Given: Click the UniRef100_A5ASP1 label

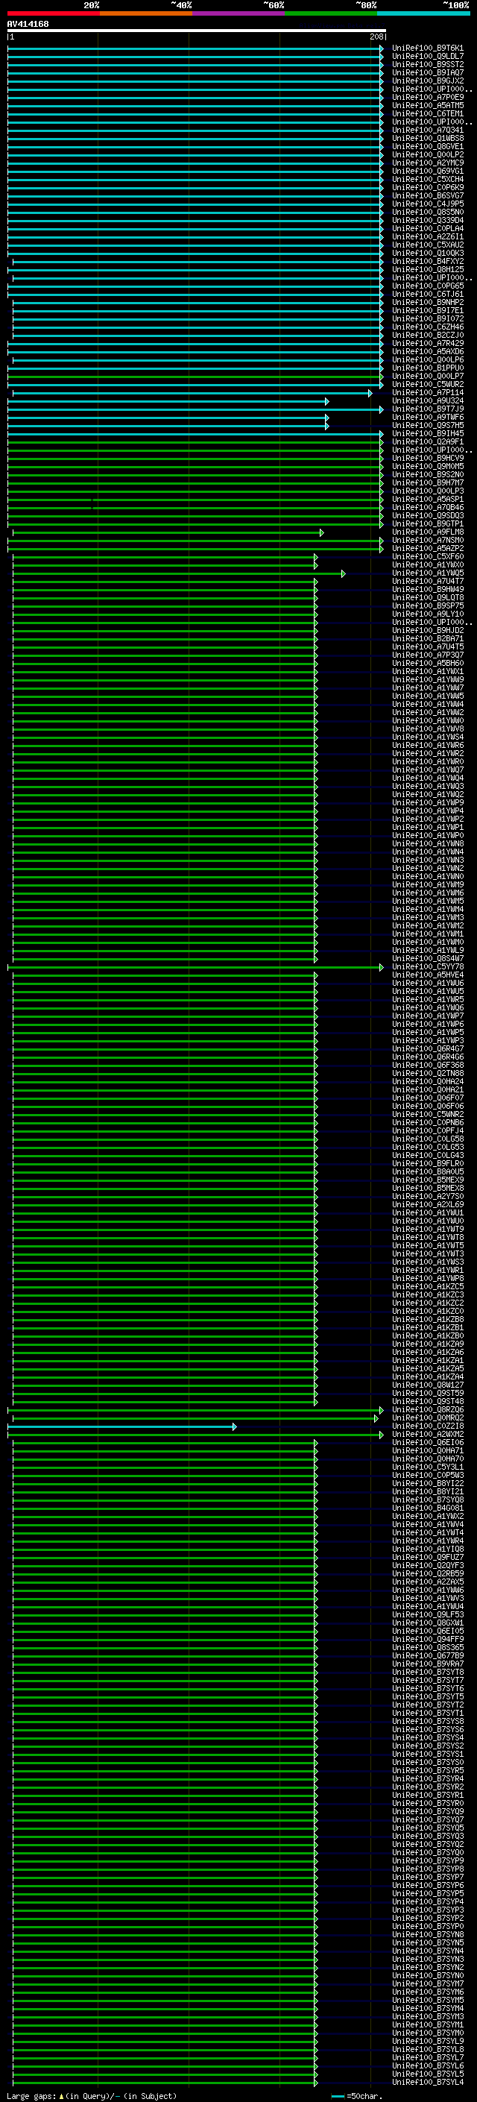Looking at the screenshot, I should [x=428, y=500].
